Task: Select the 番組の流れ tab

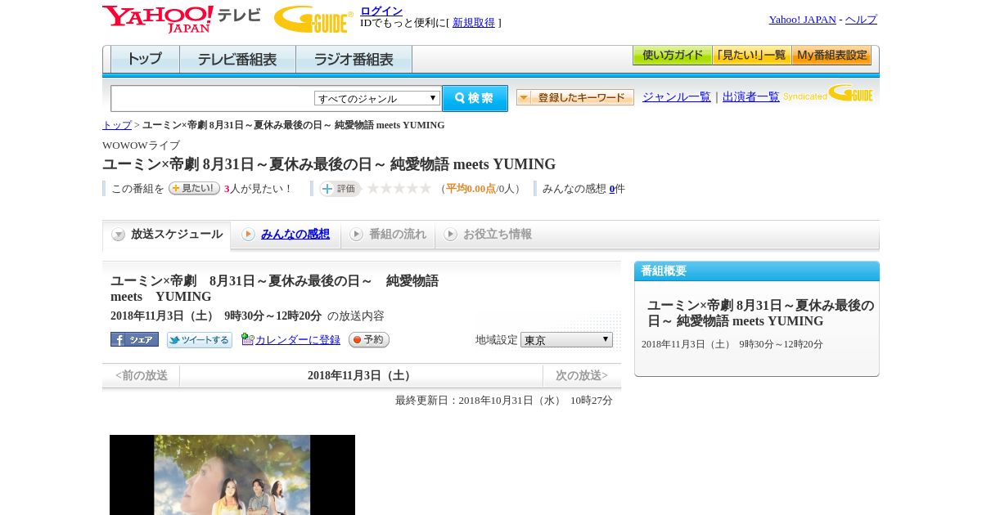Action: tap(388, 235)
